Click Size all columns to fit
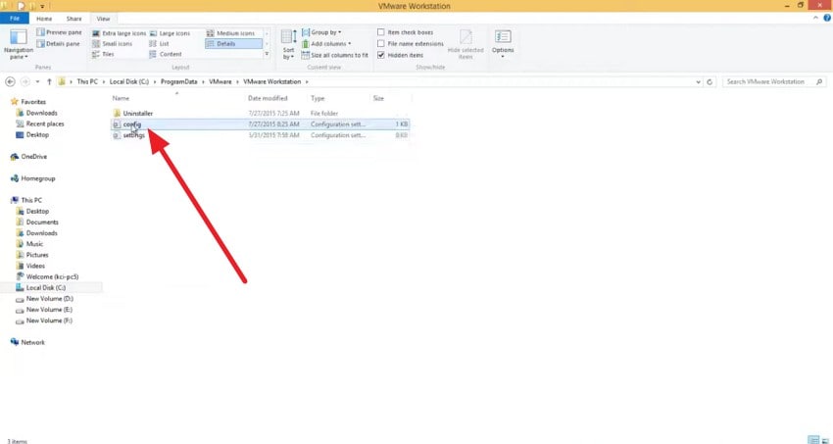This screenshot has height=444, width=833. click(335, 55)
